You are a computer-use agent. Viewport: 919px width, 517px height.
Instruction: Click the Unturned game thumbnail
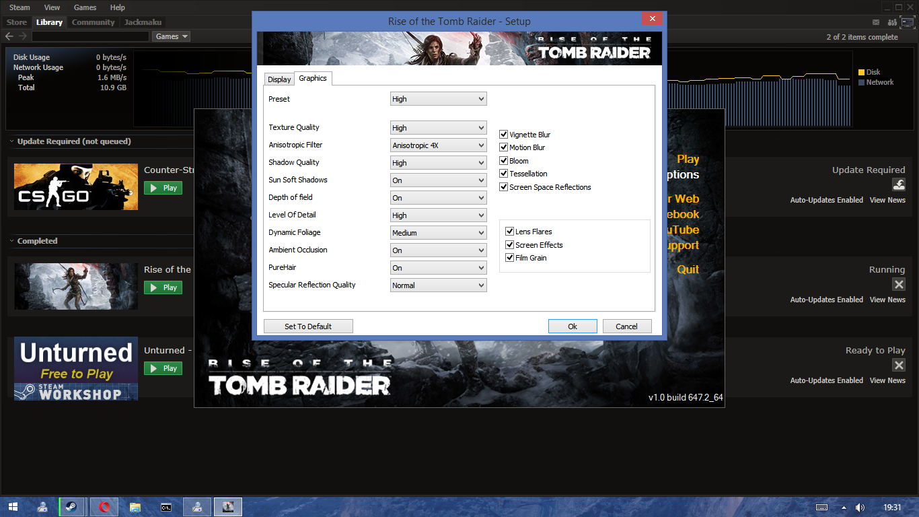point(76,369)
